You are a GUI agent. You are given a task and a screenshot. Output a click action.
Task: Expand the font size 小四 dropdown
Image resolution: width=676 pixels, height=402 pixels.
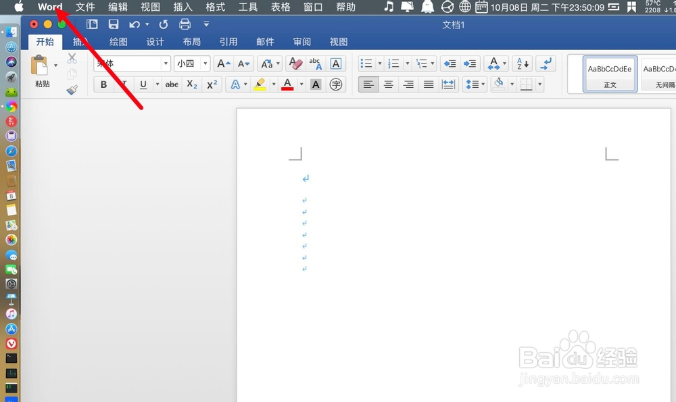[206, 64]
